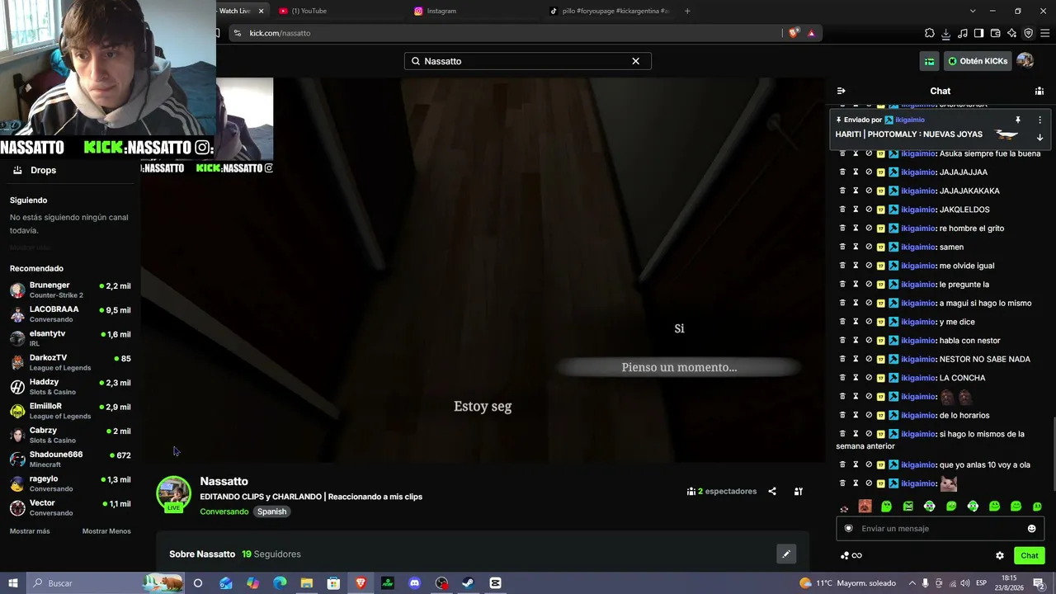
Task: Click into the Nassatto search box
Action: pyautogui.click(x=527, y=61)
